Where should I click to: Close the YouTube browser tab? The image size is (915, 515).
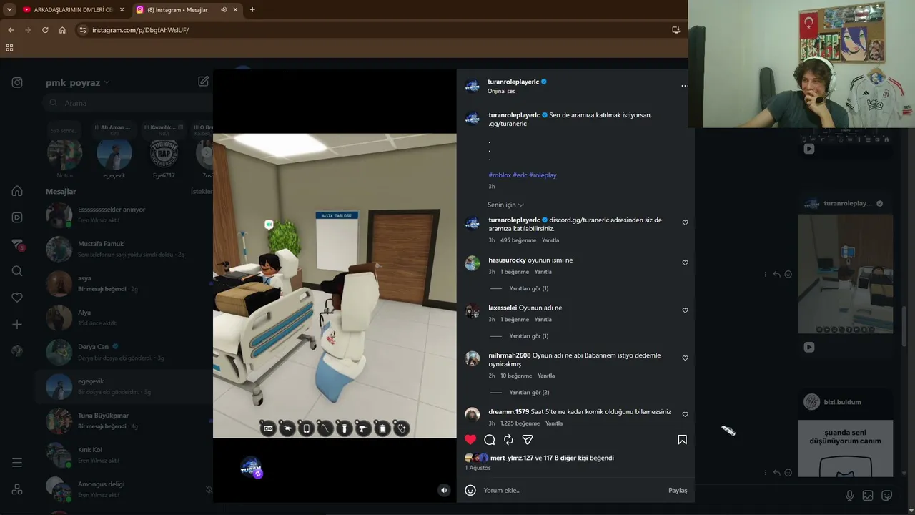(122, 10)
